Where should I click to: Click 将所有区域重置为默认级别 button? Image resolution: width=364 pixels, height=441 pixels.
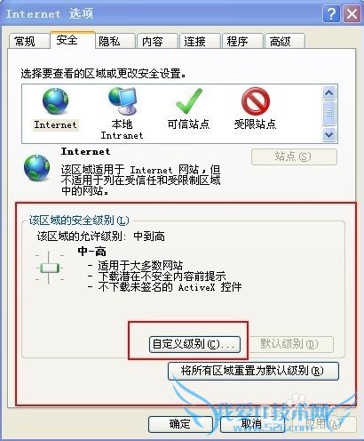[x=253, y=371]
